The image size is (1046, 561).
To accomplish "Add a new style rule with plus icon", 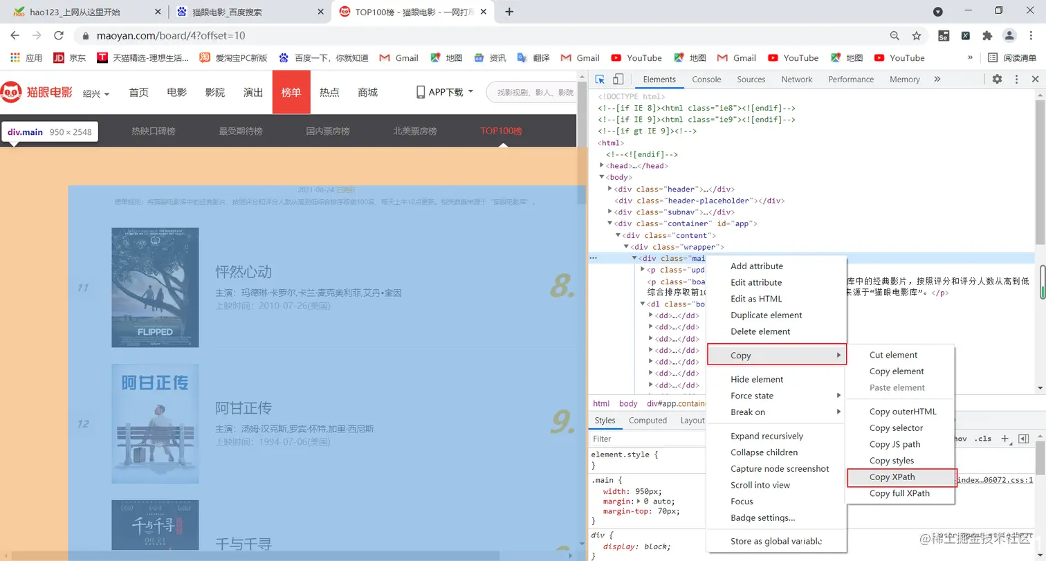I will point(1005,439).
